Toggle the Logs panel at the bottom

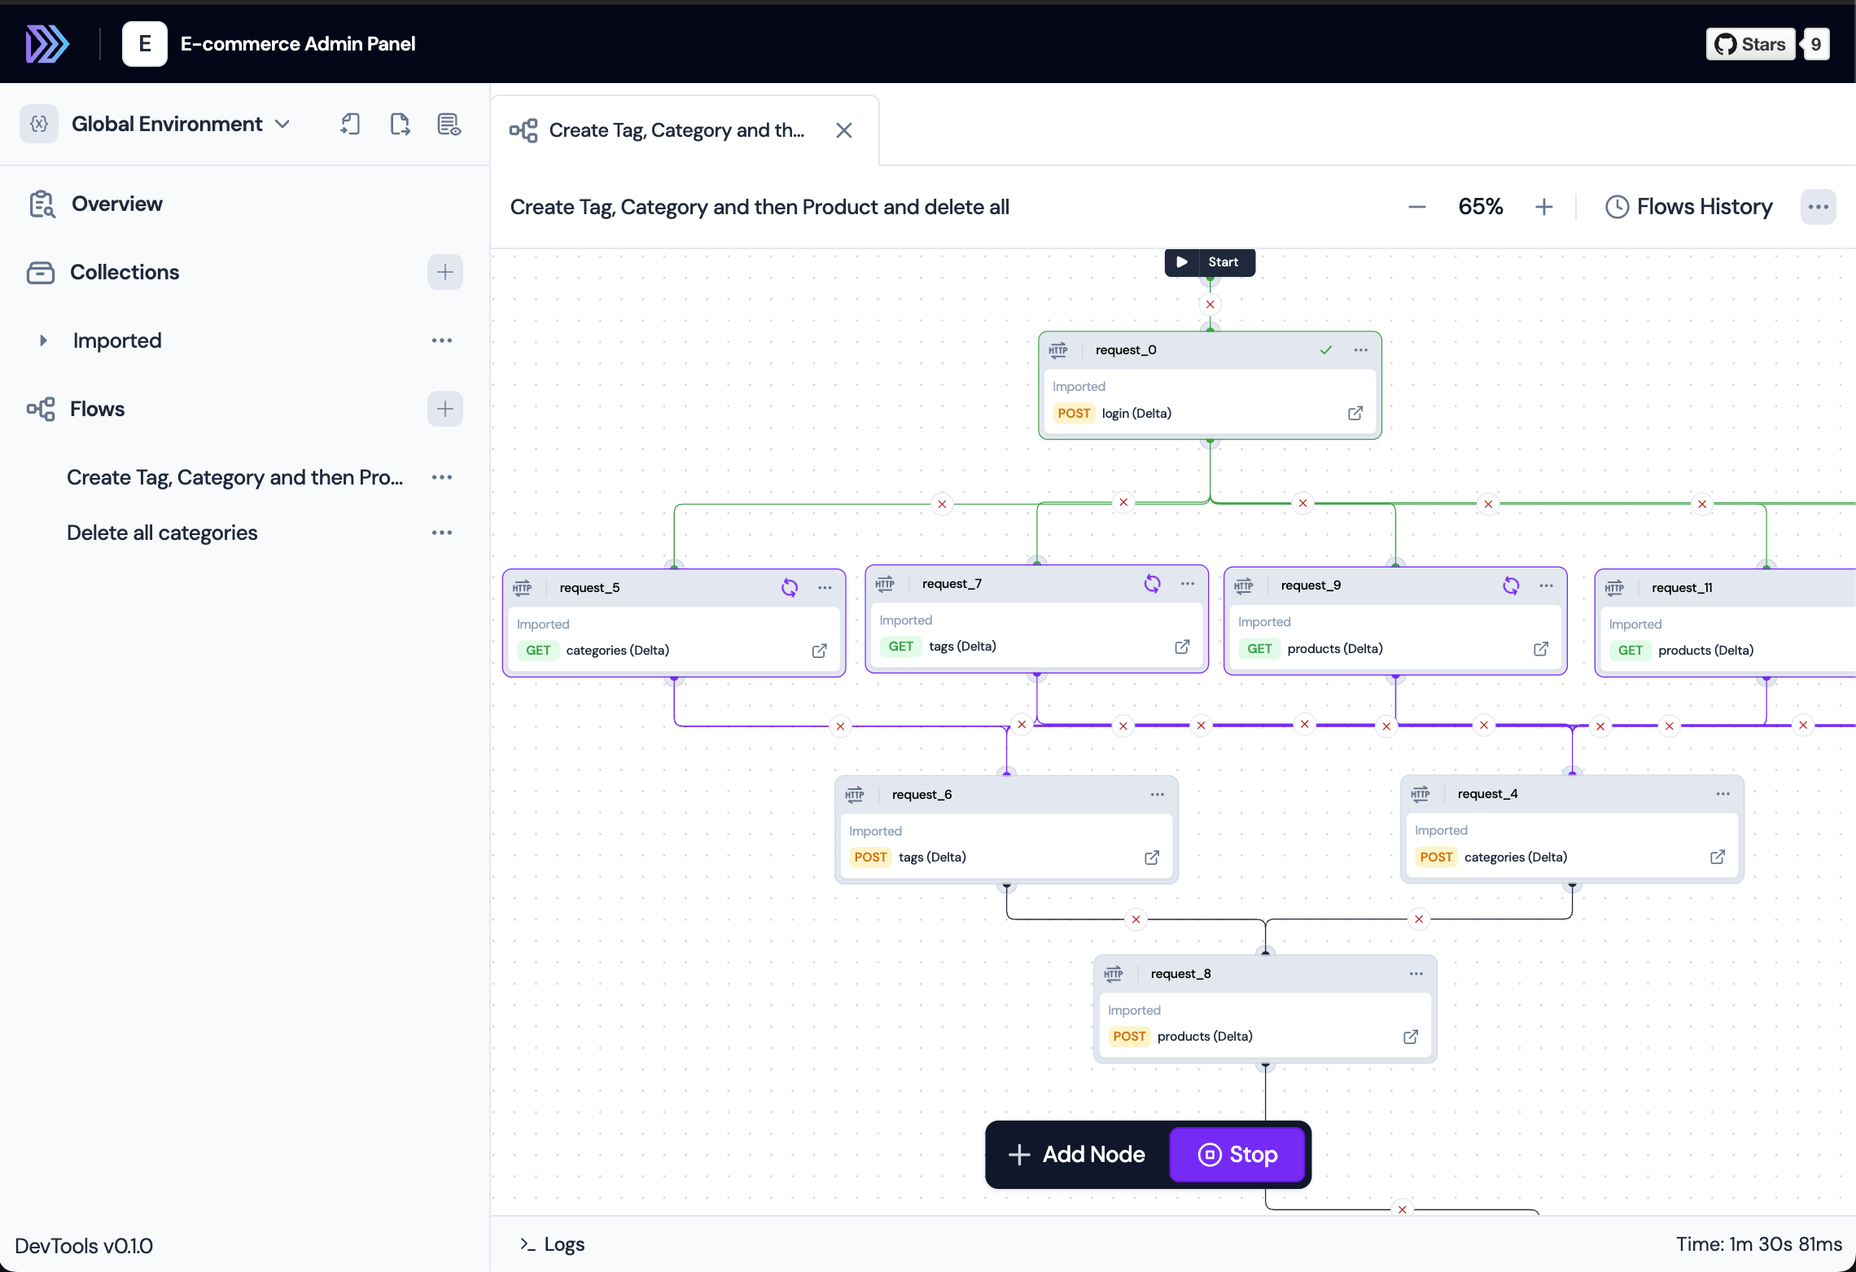(551, 1244)
